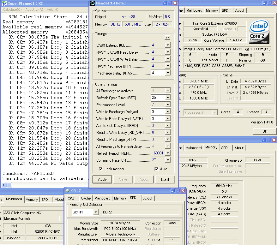Click the Super PI title bar icon
Screen dimensions: 277x245
click(4, 3)
